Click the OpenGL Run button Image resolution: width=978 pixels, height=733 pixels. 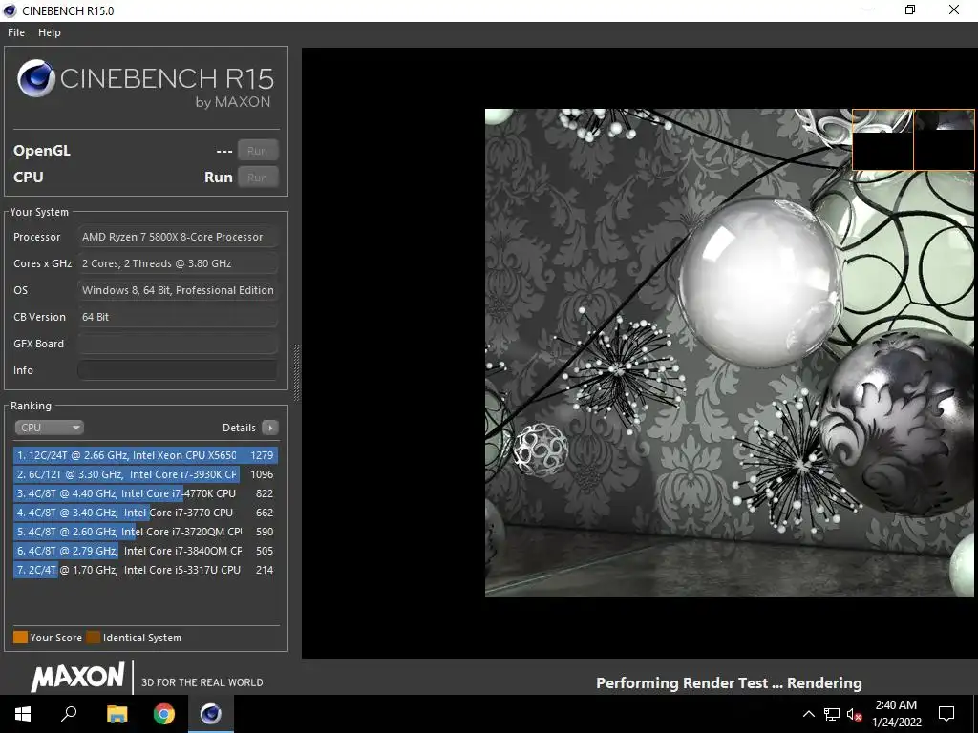coord(258,151)
